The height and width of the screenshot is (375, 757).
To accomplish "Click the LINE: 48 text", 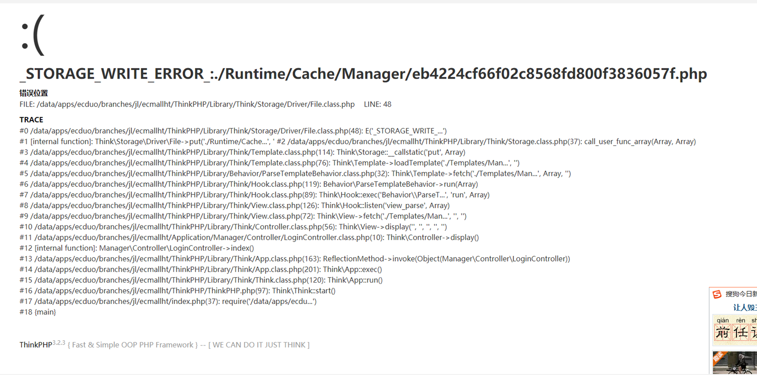I will [377, 104].
